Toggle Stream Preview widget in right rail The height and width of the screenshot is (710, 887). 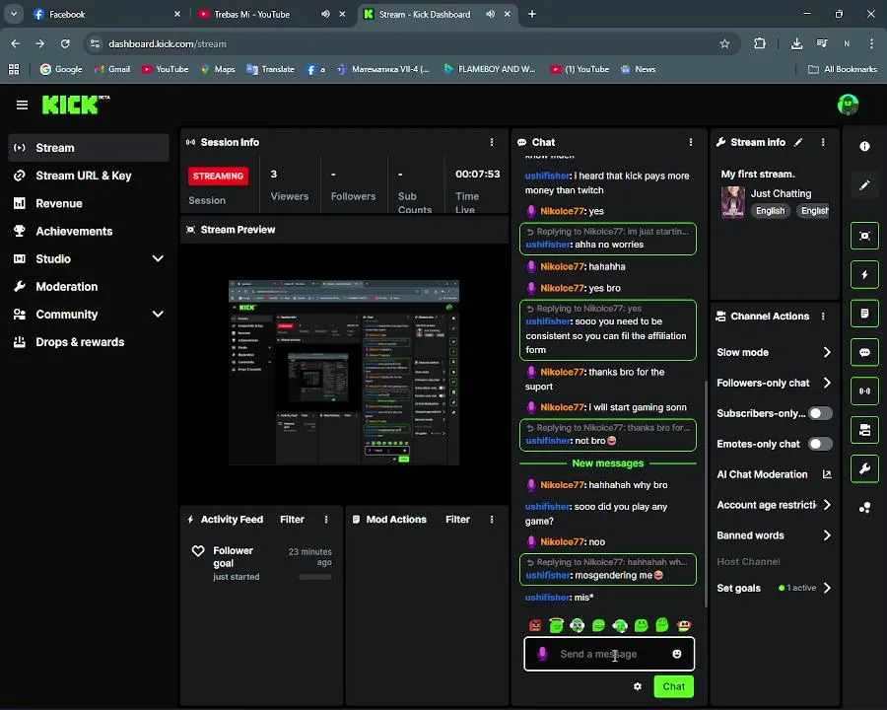(864, 236)
